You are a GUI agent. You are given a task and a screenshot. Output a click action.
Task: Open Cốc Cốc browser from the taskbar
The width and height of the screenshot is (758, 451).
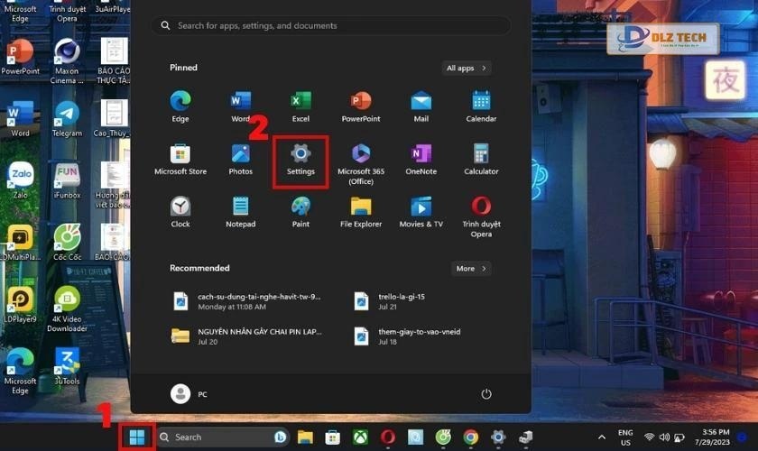pyautogui.click(x=443, y=437)
